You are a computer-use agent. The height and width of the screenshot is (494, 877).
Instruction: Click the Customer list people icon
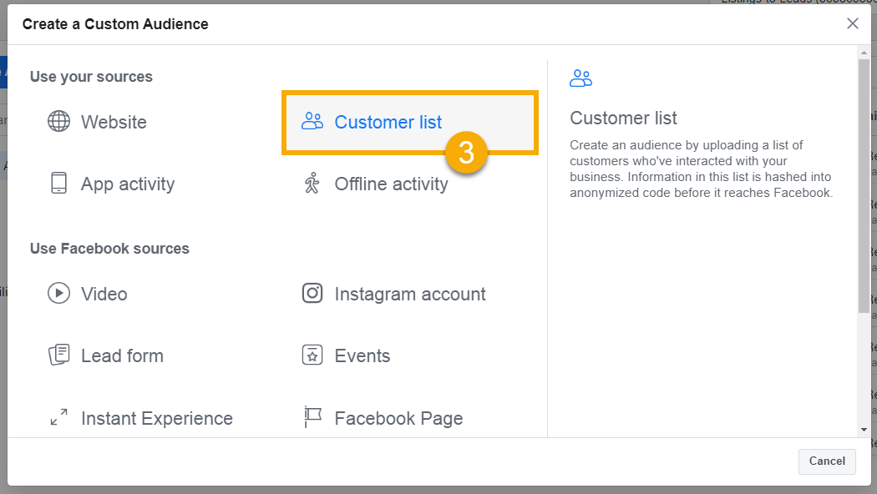click(x=312, y=121)
